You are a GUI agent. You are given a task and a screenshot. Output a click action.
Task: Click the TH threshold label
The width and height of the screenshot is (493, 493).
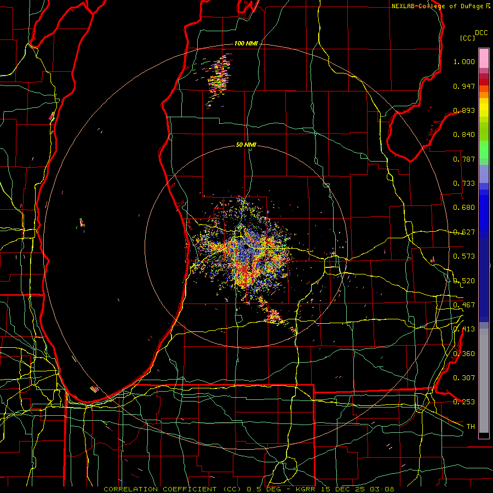tap(471, 427)
